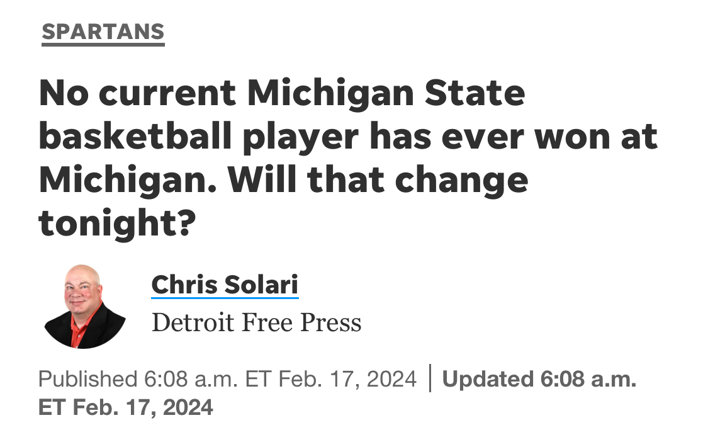Click Chris Solari's circular profile photo

(84, 307)
